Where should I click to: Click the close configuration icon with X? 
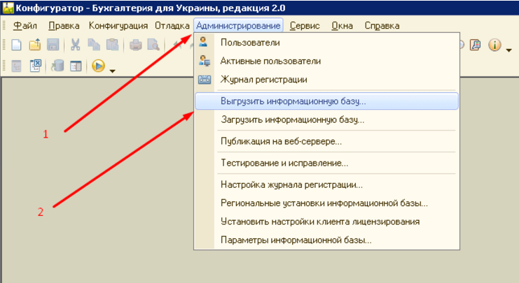click(x=35, y=66)
